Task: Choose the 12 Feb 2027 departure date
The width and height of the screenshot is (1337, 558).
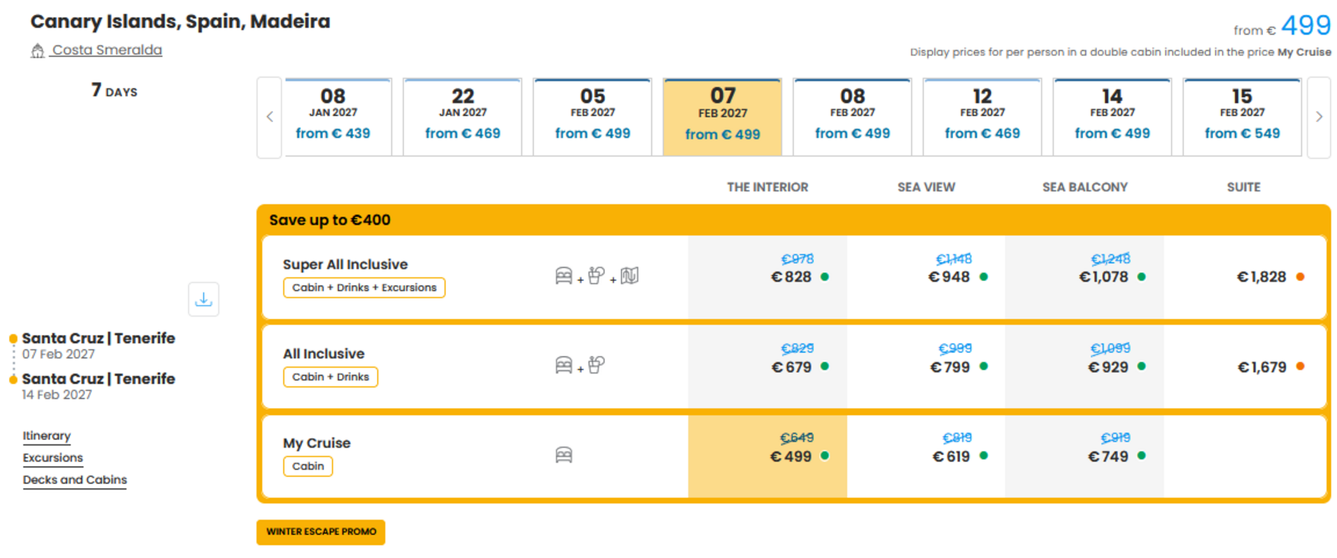Action: click(x=982, y=117)
